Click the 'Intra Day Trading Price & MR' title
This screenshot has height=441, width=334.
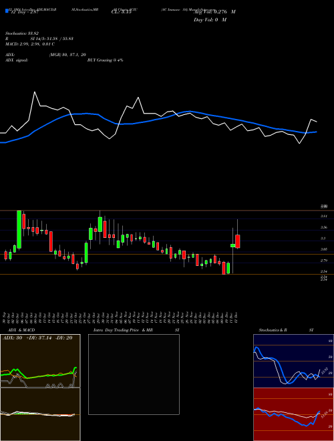[123, 330]
